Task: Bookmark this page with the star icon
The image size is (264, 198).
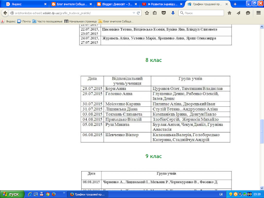Action: (x=147, y=13)
